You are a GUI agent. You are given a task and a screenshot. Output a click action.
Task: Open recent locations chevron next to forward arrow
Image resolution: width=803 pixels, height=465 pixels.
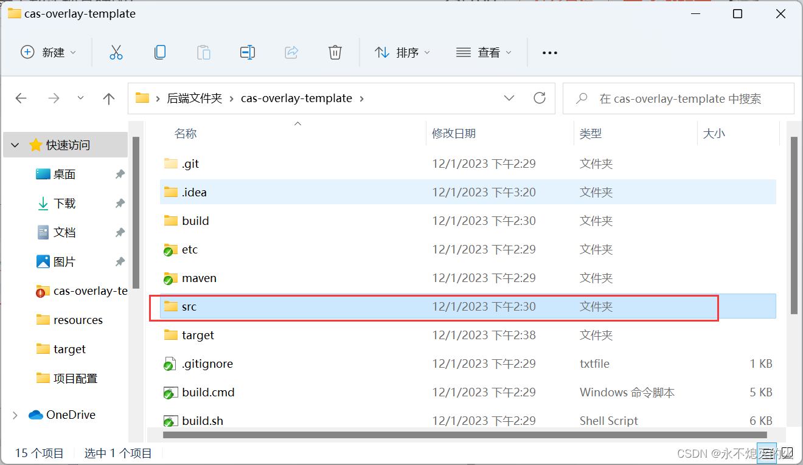[x=81, y=98]
